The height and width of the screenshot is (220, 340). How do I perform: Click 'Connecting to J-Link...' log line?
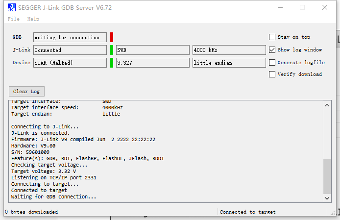click(45, 127)
